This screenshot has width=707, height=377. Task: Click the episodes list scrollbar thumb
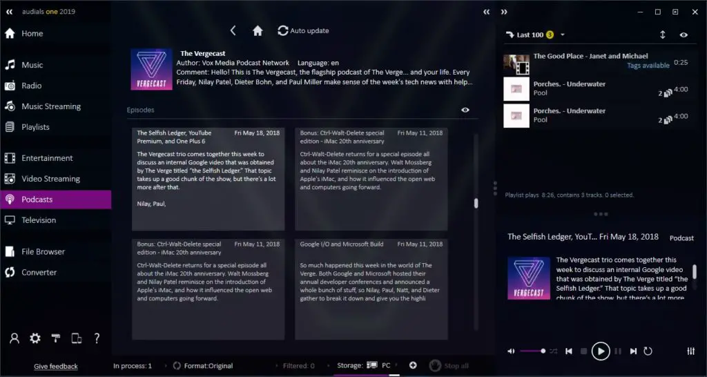click(476, 204)
